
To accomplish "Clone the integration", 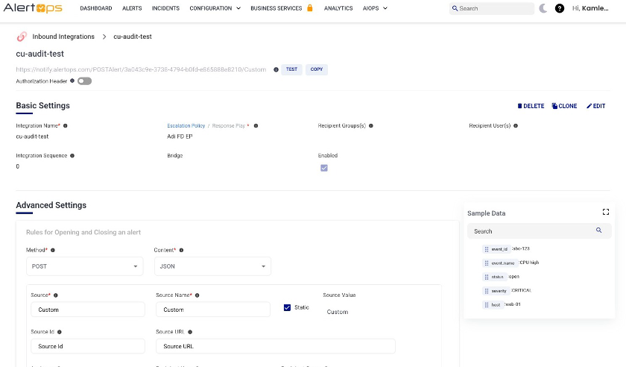I will click(x=564, y=106).
